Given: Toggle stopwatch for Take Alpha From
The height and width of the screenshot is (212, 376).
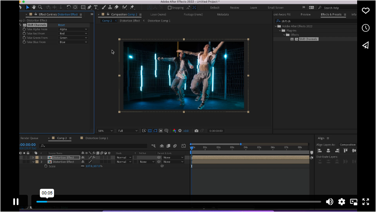Looking at the screenshot, I should (24, 29).
